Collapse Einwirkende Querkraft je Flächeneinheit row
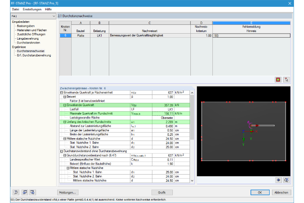 coord(62,92)
